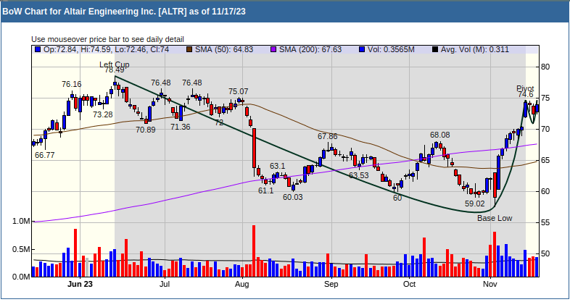The height and width of the screenshot is (302, 570).
Task: Click the OHLC values legend text
Action: click(106, 50)
